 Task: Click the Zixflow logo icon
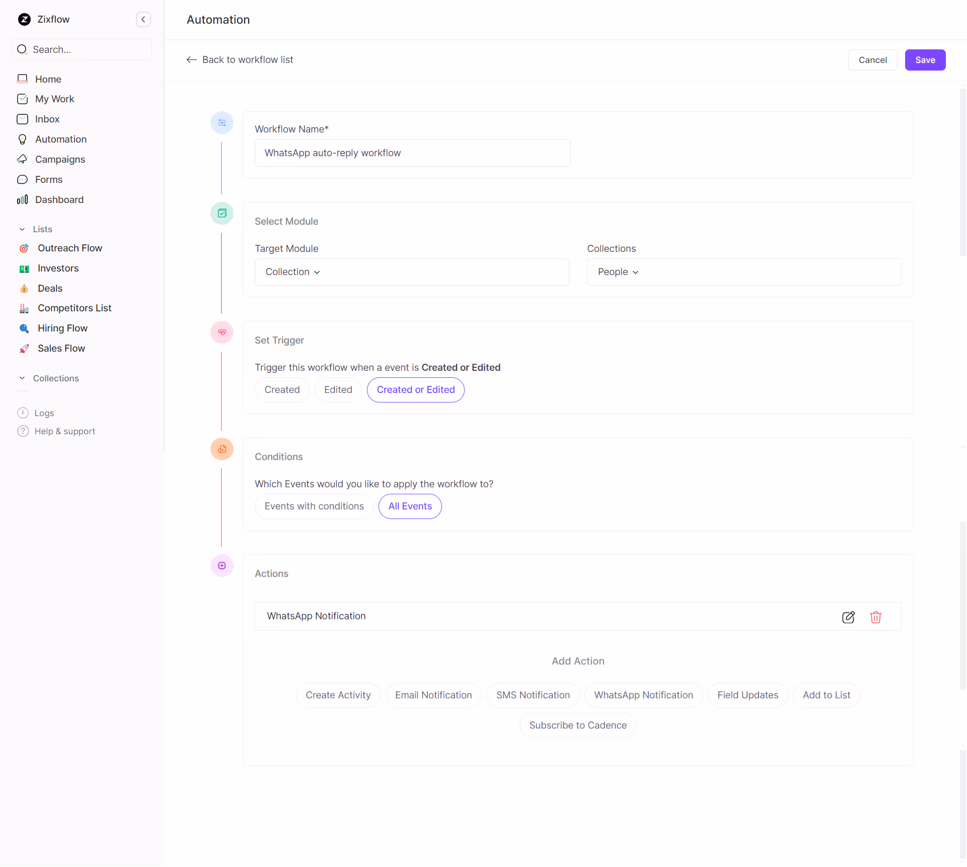click(24, 20)
